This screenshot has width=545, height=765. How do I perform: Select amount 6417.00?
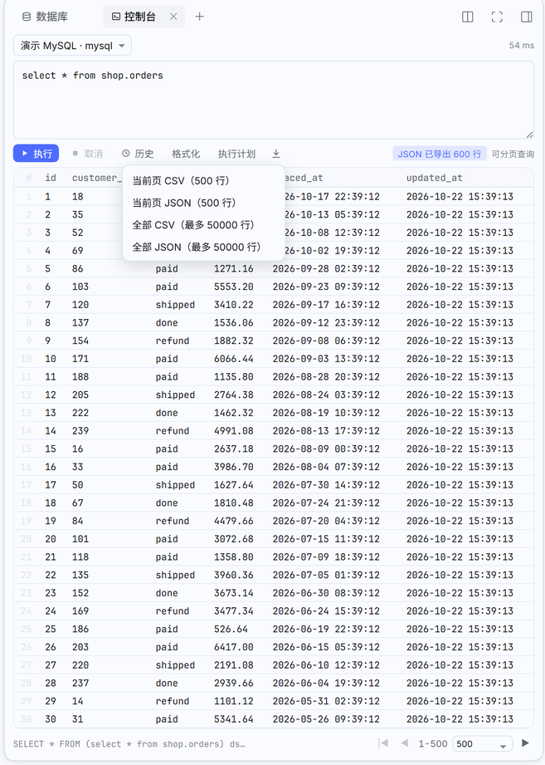point(234,648)
